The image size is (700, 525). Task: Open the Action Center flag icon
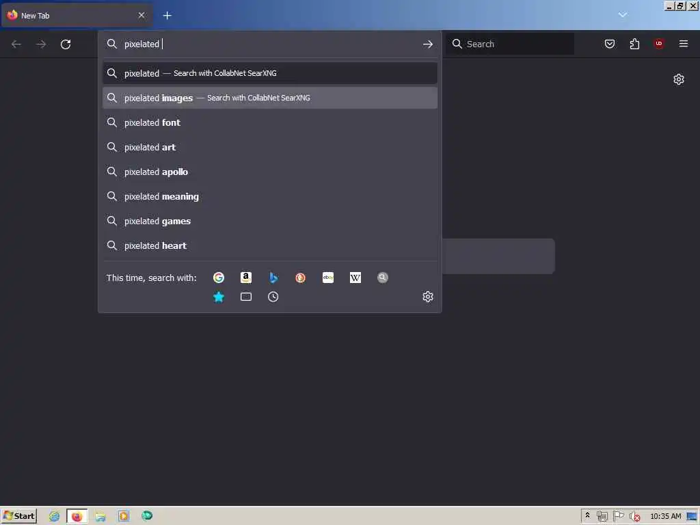(618, 516)
